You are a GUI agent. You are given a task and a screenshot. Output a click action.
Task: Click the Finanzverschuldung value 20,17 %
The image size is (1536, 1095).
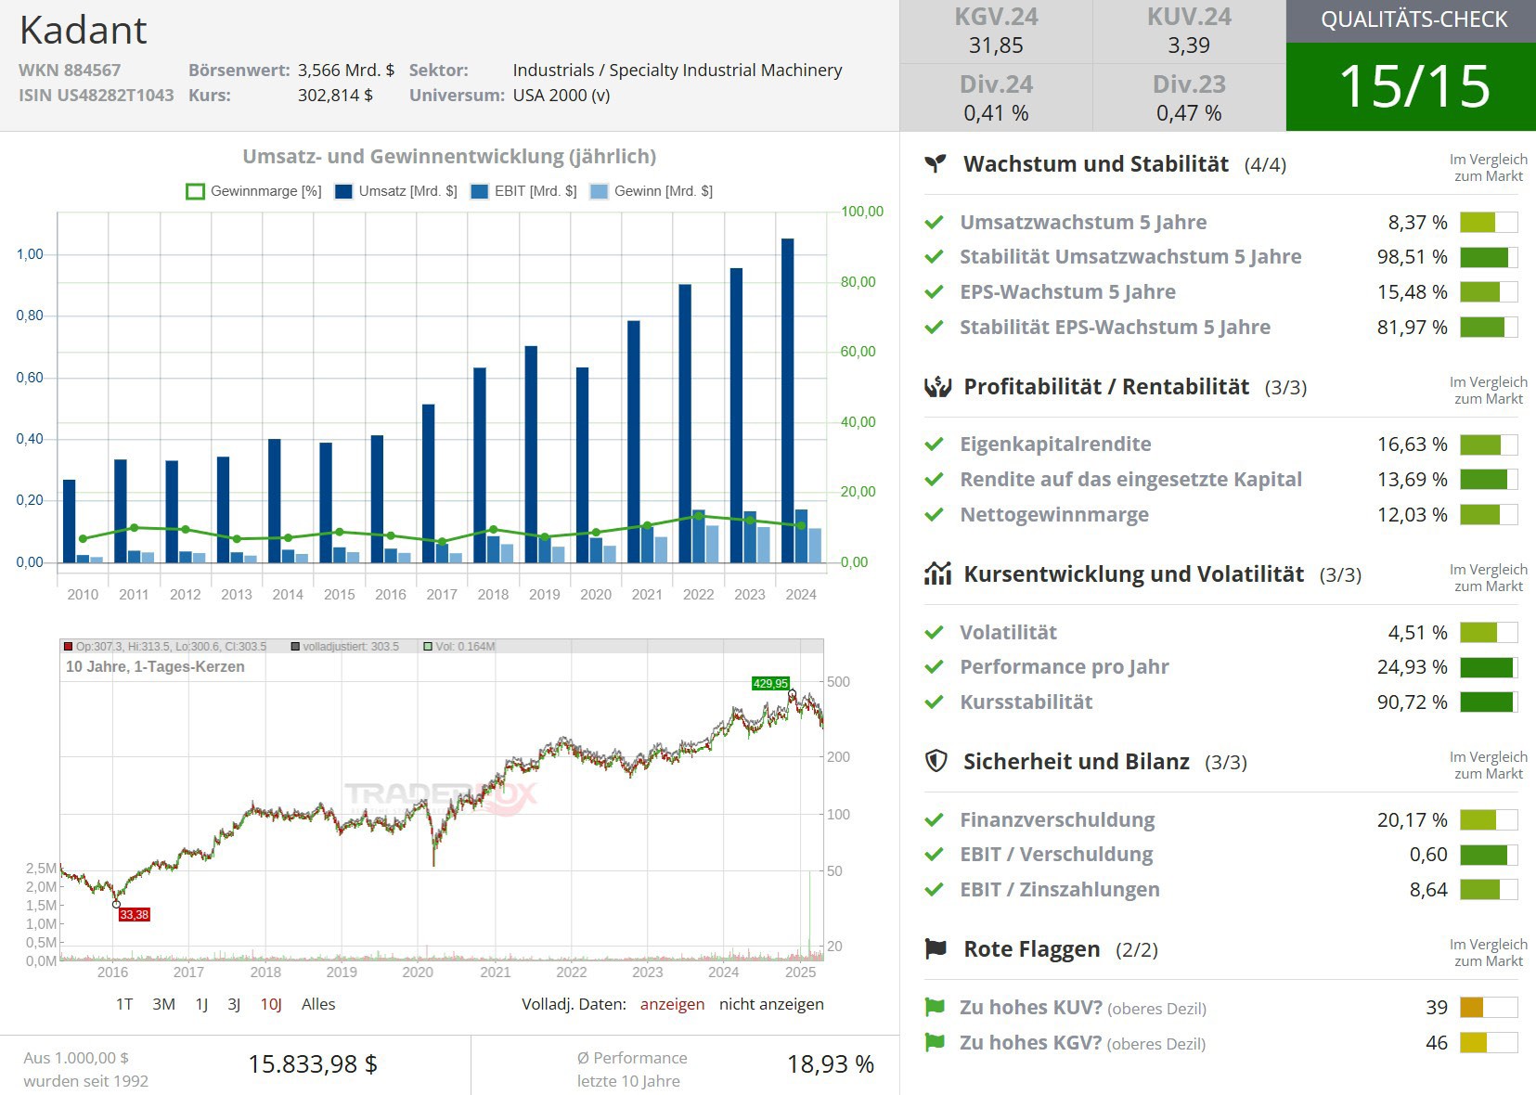coord(1412,820)
